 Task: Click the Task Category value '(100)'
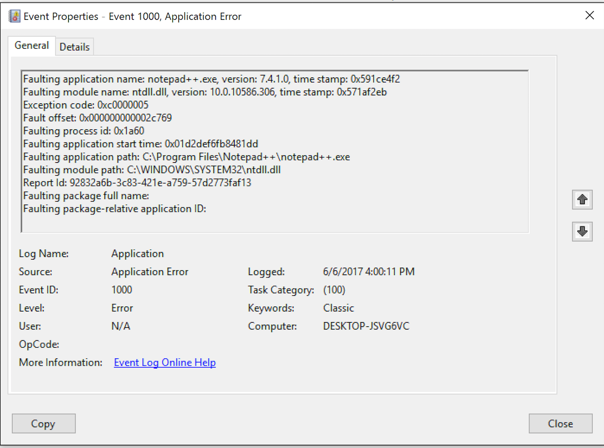334,290
